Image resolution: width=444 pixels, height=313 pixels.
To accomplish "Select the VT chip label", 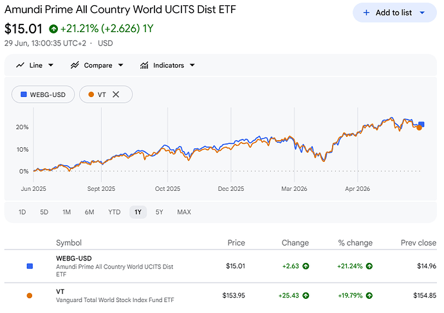I will [x=102, y=94].
